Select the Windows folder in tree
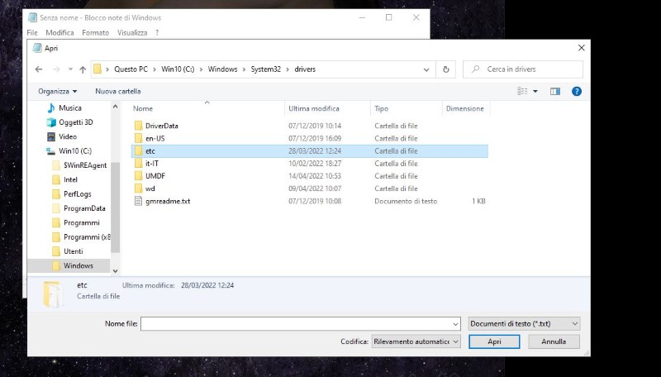This screenshot has width=661, height=377. click(x=78, y=266)
